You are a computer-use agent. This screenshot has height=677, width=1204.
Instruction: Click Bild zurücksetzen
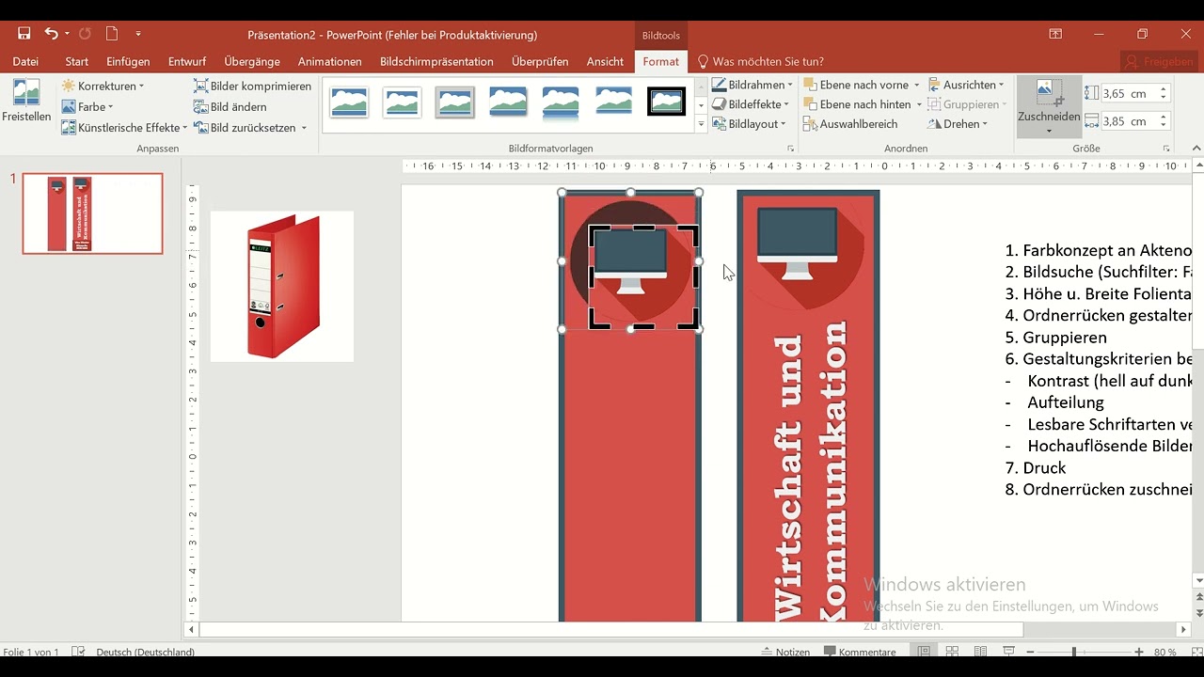[x=245, y=127]
